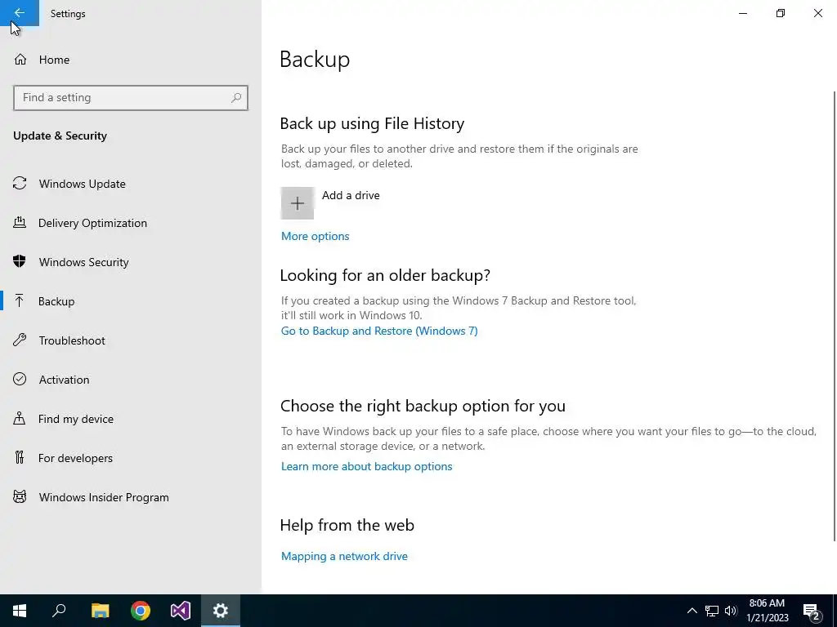The image size is (837, 627).
Task: Click the Troubleshoot wrench icon
Action: tap(20, 340)
